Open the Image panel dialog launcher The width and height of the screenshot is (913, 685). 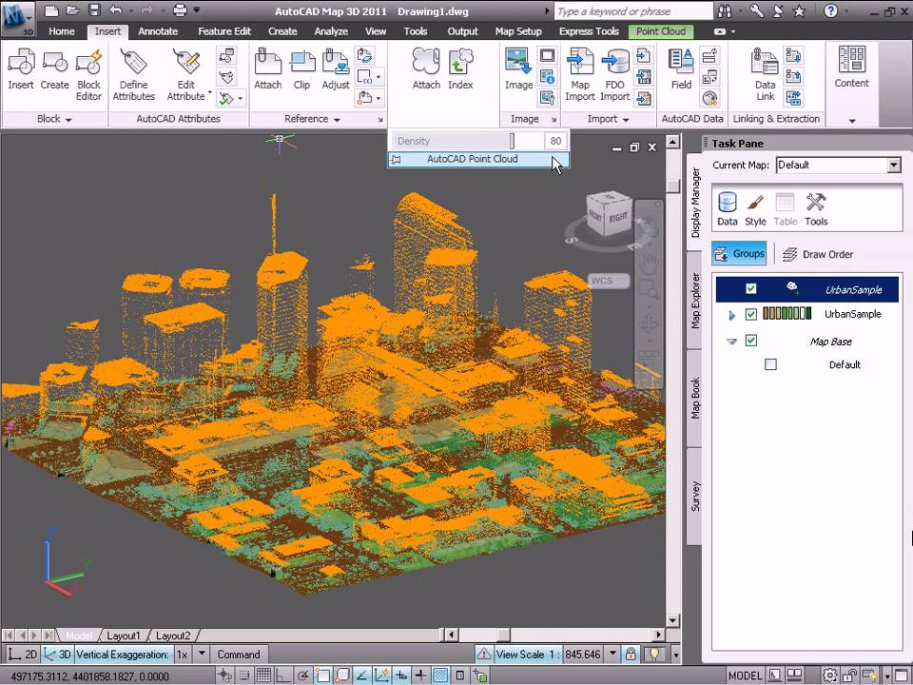pyautogui.click(x=554, y=120)
